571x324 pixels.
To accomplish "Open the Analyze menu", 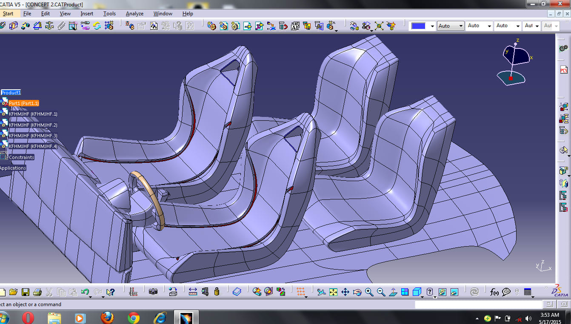I will [x=134, y=13].
